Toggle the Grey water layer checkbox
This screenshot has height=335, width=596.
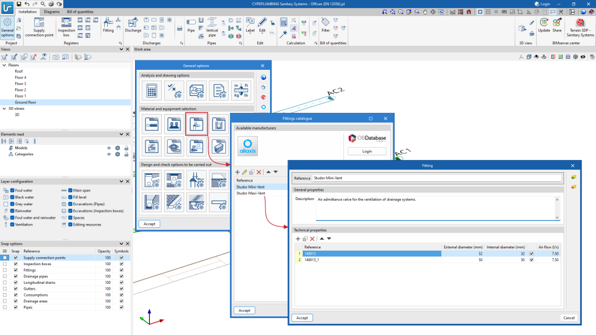[12, 204]
